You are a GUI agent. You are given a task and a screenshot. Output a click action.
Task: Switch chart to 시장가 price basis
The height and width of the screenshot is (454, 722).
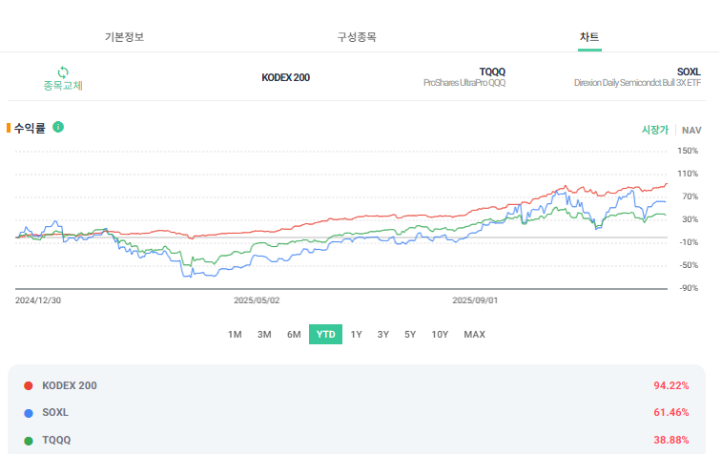point(655,130)
